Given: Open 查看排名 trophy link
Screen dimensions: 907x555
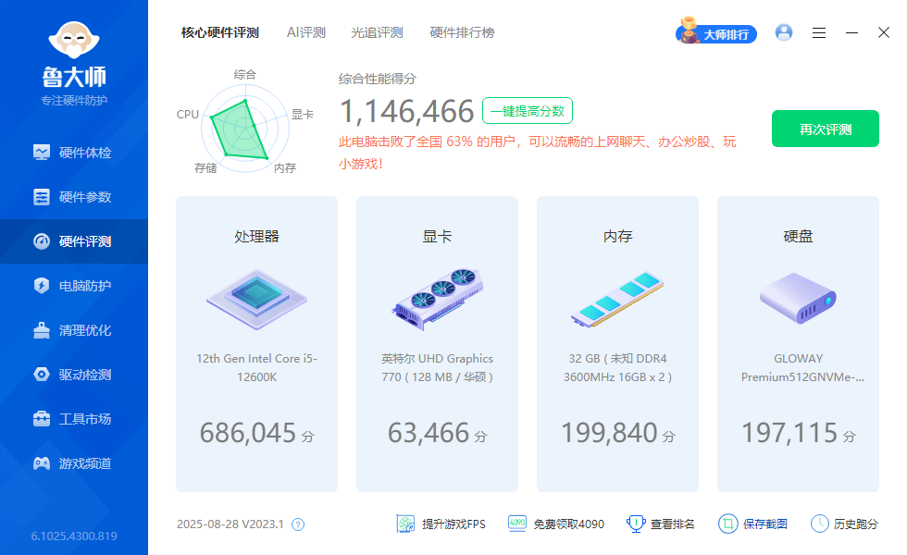Looking at the screenshot, I should (661, 524).
